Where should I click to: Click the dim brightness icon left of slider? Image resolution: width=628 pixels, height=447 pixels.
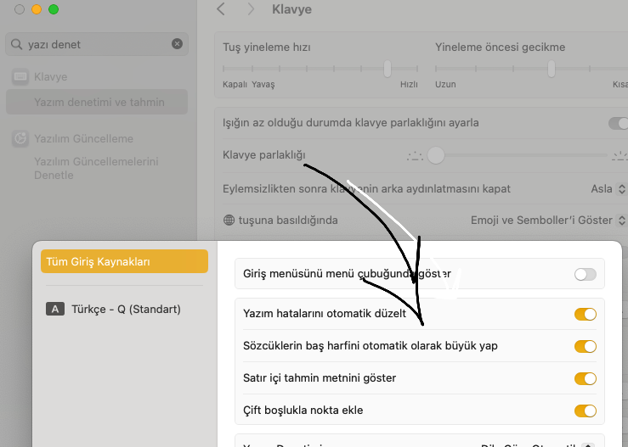(x=414, y=155)
